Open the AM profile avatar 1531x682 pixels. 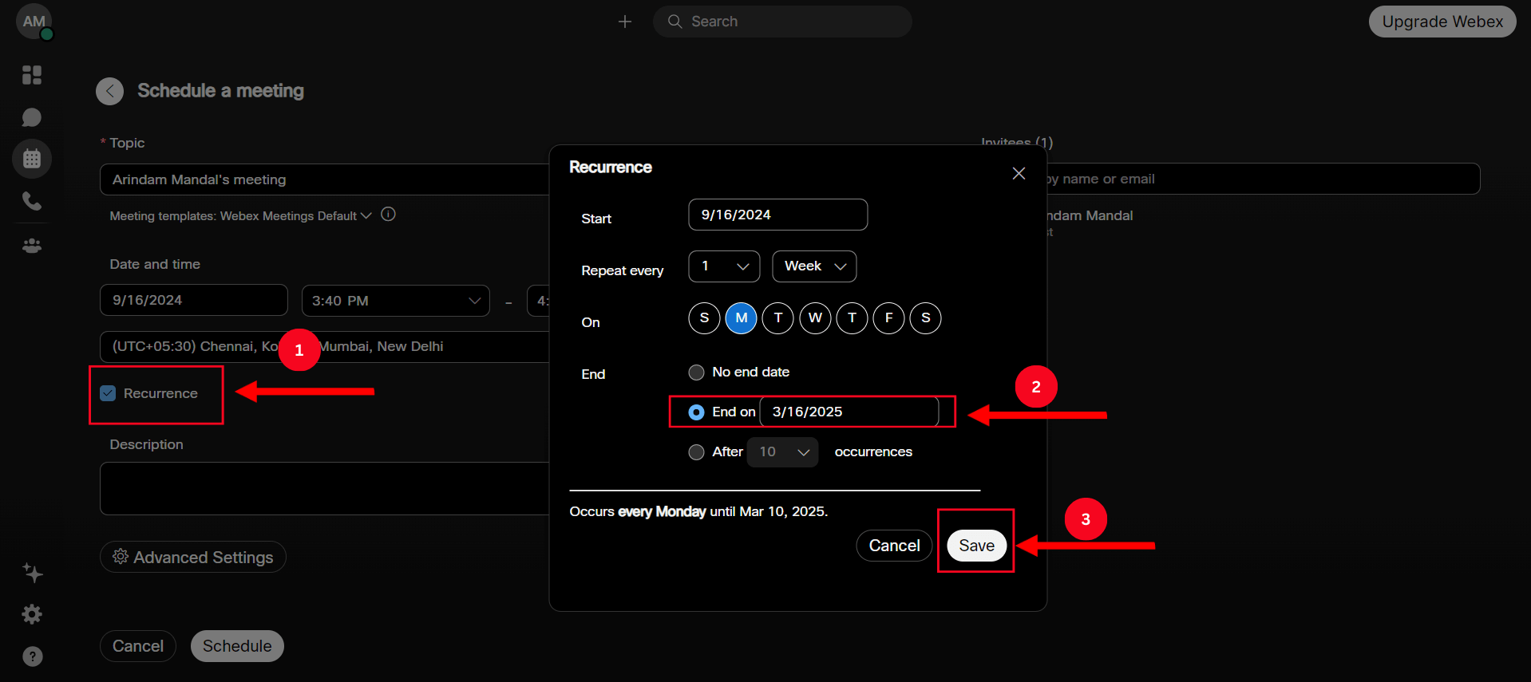(34, 22)
